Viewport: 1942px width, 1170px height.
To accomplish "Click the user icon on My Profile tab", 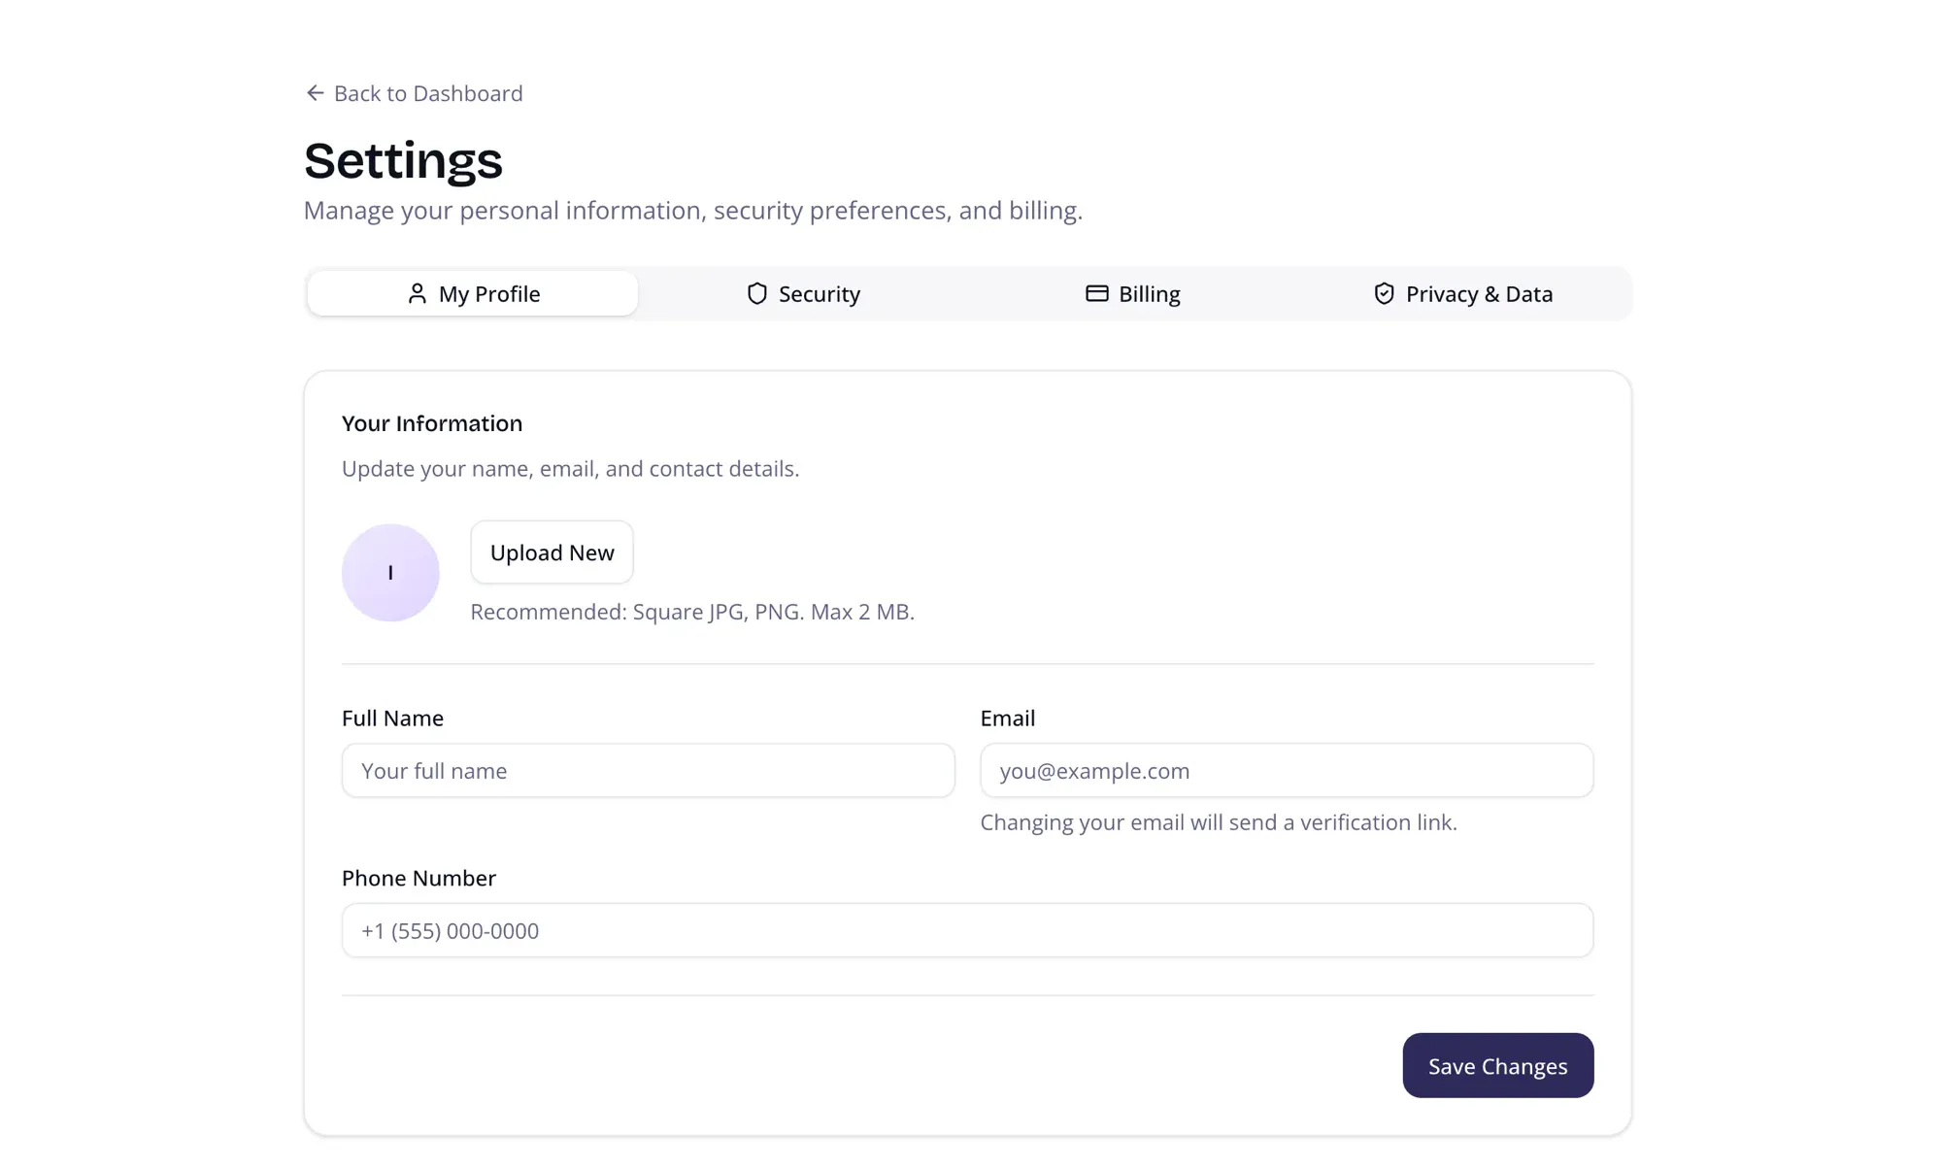I will tap(418, 293).
